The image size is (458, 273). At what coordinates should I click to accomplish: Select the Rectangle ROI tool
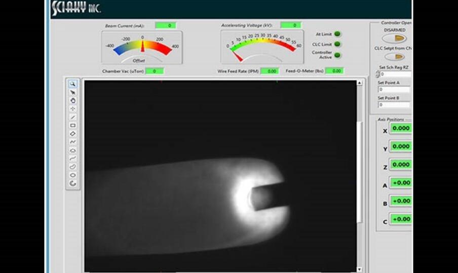73,125
